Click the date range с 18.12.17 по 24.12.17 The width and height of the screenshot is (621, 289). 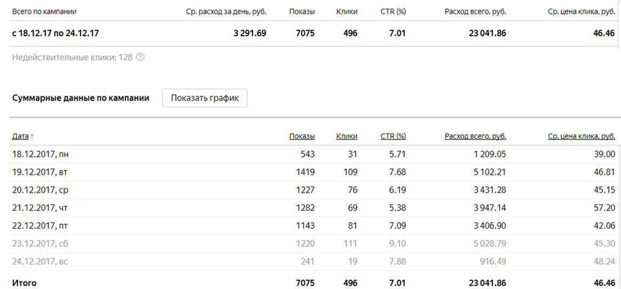pyautogui.click(x=55, y=33)
